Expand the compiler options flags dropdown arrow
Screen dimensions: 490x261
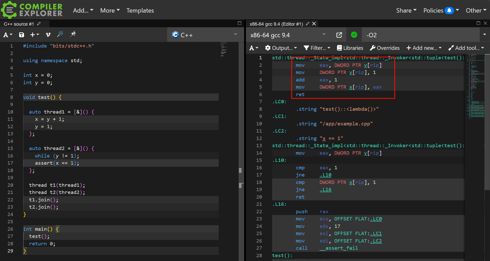click(x=485, y=35)
